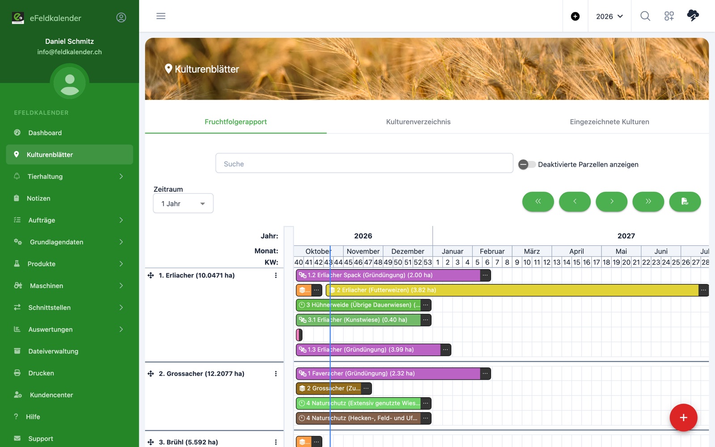Expand the Auswertungen sidebar menu
The width and height of the screenshot is (715, 447).
pyautogui.click(x=69, y=329)
